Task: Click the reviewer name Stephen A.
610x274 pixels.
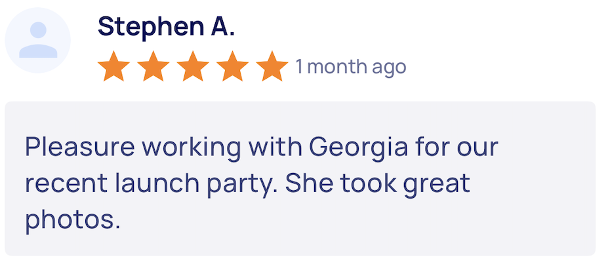Action: point(166,27)
